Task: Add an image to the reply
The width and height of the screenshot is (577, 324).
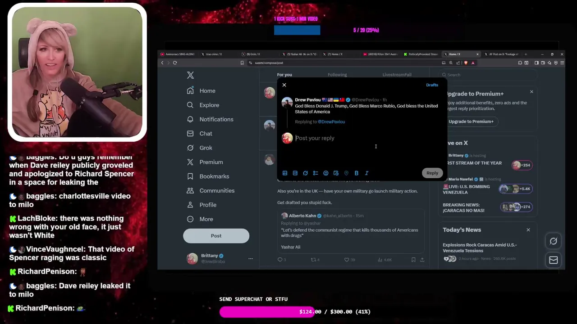Action: coord(285,173)
